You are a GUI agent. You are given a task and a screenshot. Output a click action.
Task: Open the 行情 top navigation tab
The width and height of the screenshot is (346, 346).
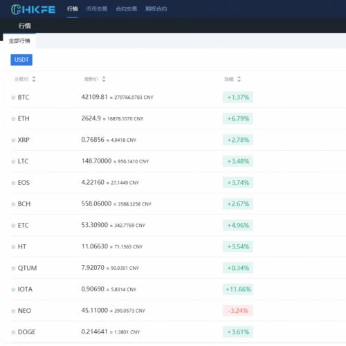[72, 9]
